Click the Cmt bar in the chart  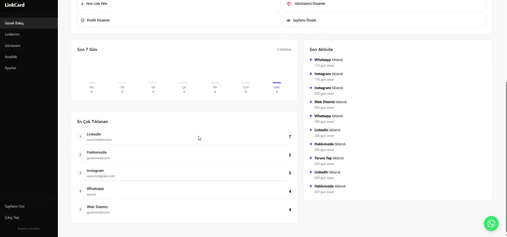[x=277, y=83]
